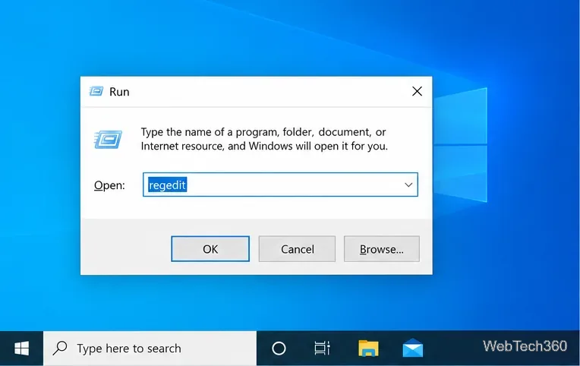The width and height of the screenshot is (580, 366).
Task: Click the taskbar search magnifier icon
Action: coord(60,348)
